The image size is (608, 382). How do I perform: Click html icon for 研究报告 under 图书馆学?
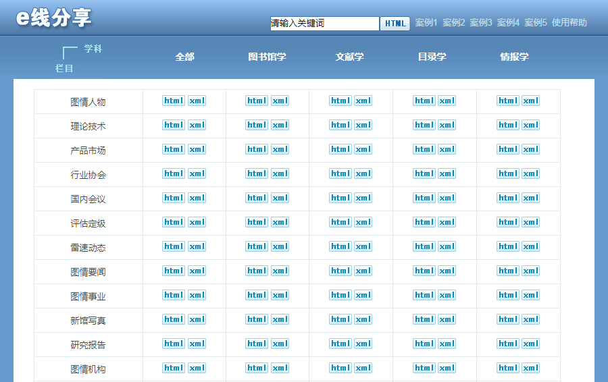tap(257, 344)
